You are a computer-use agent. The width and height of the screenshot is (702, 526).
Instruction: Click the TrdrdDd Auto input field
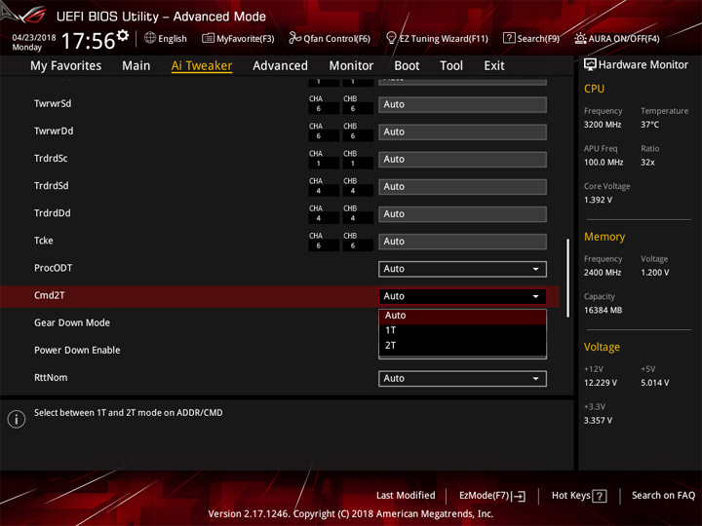(x=462, y=214)
